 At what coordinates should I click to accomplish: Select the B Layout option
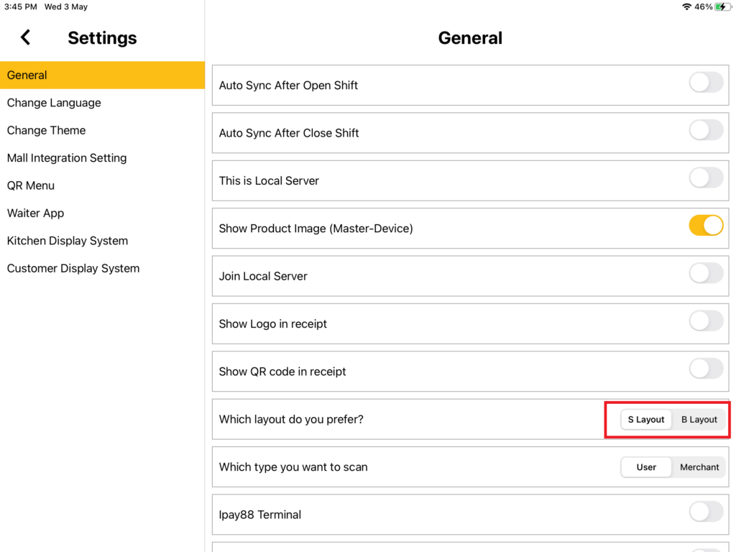tap(699, 419)
